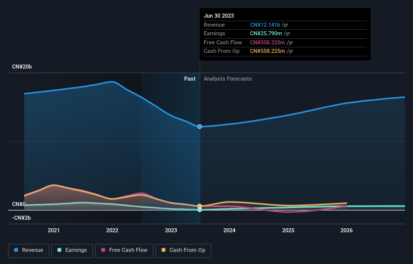Click the 2025 x-axis label
413x264 pixels.
click(x=288, y=231)
